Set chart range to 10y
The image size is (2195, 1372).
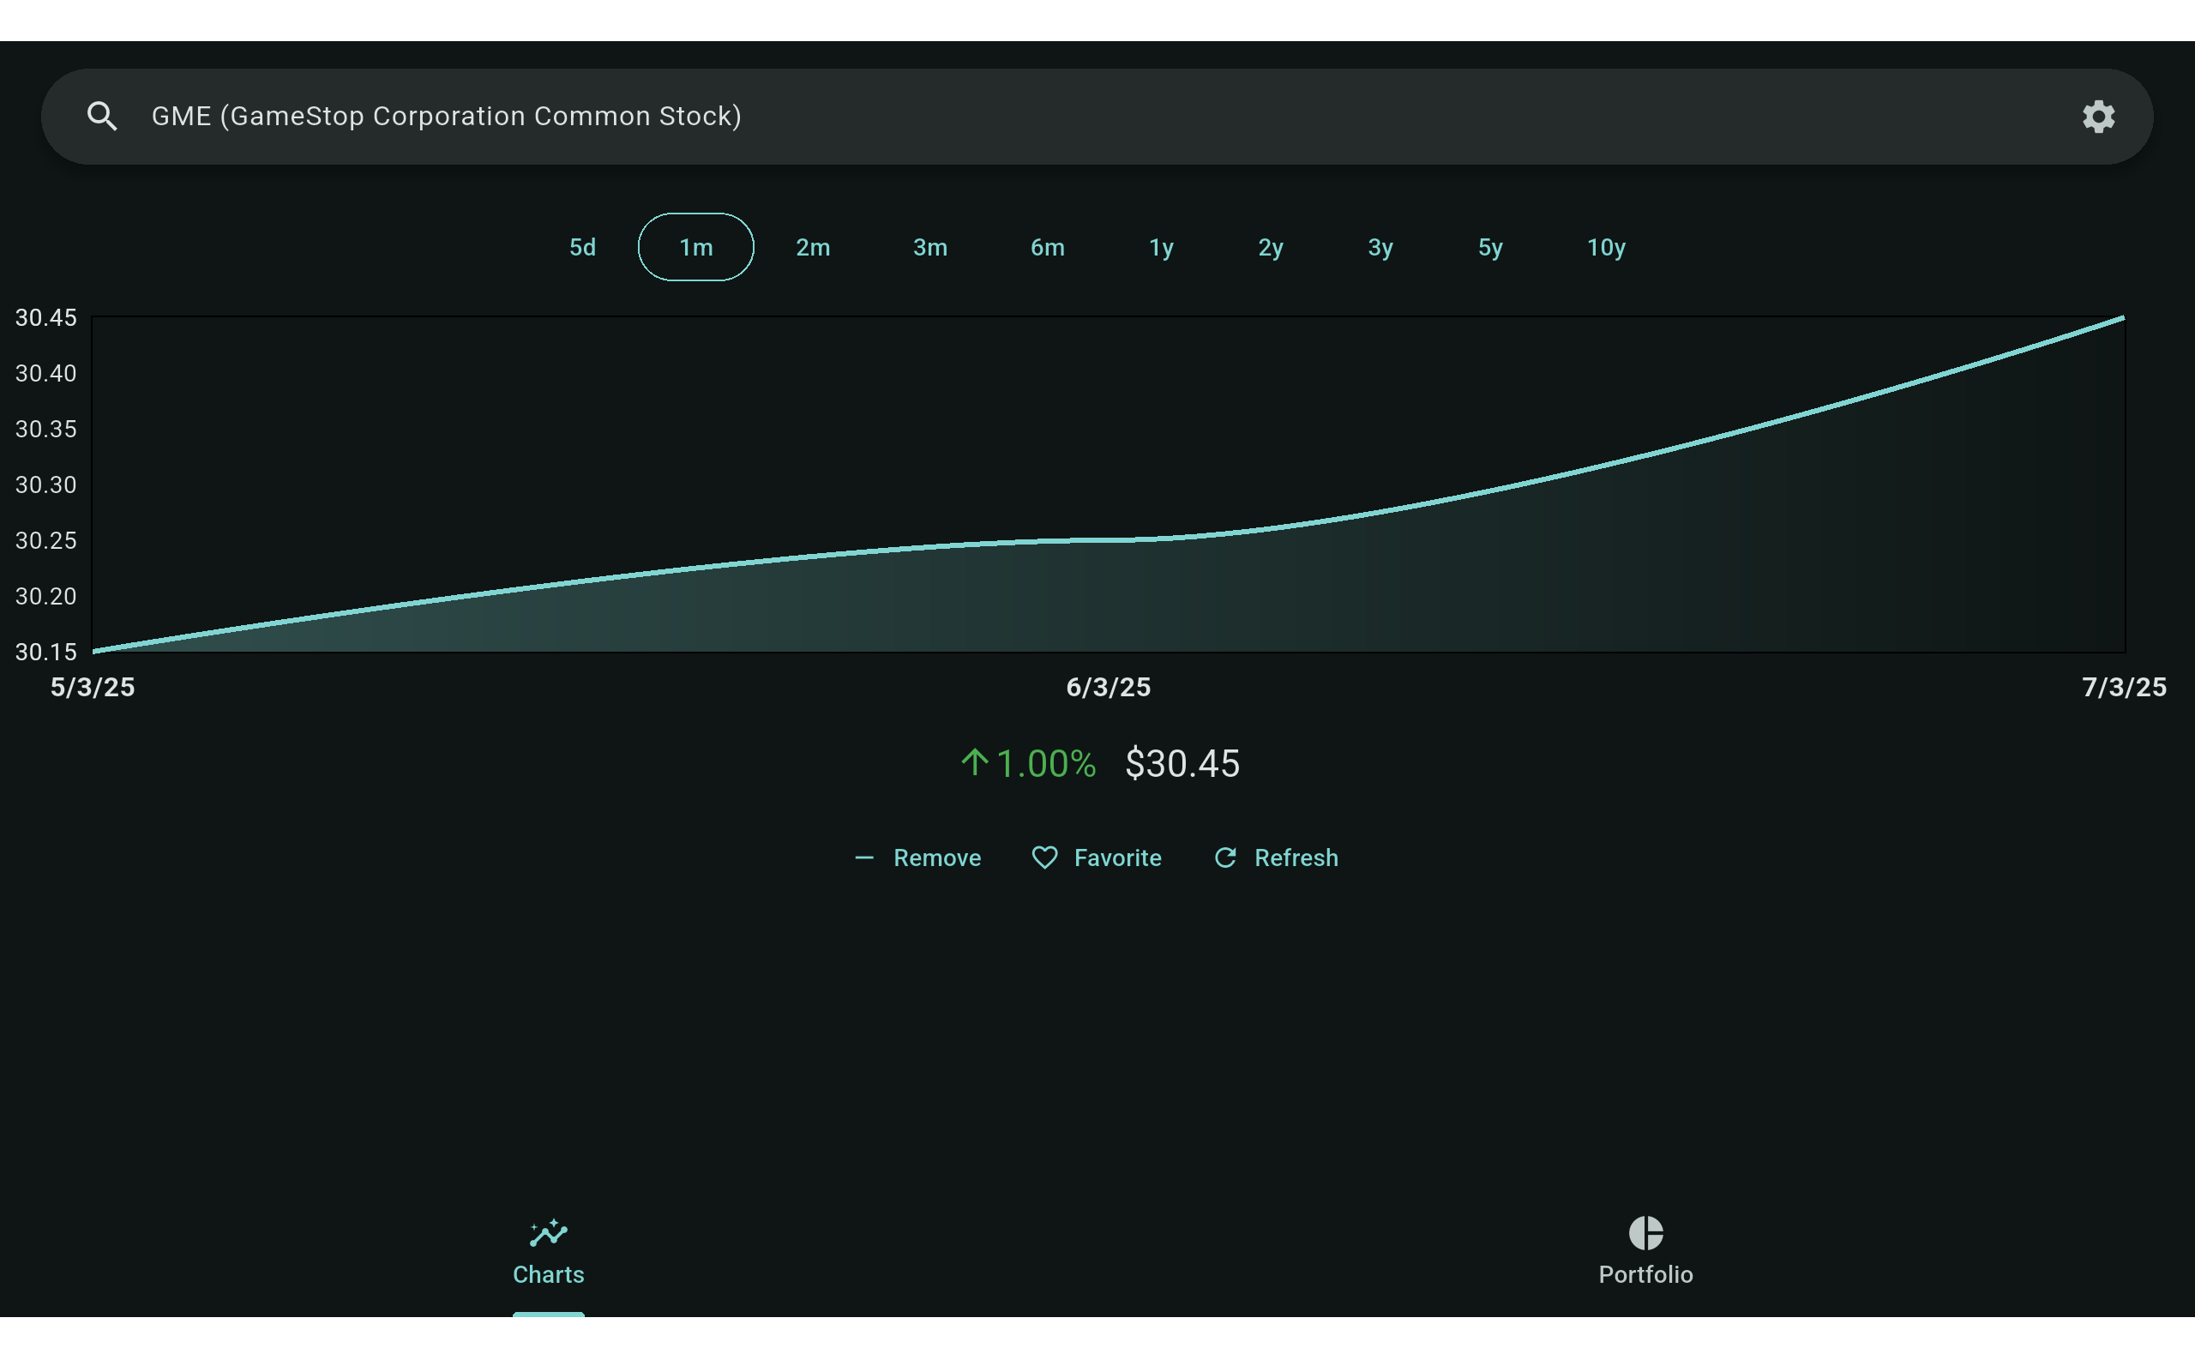1605,247
